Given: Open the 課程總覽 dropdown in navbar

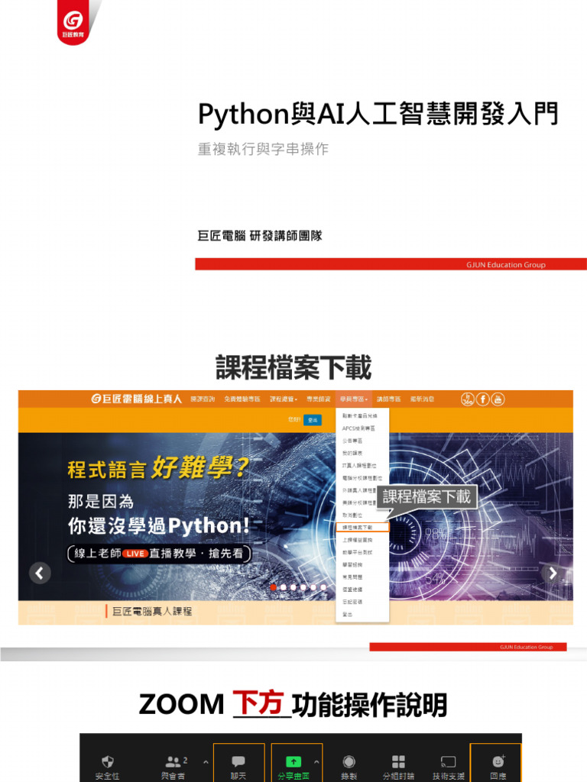Looking at the screenshot, I should coord(284,399).
